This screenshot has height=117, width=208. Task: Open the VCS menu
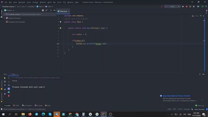point(64,2)
